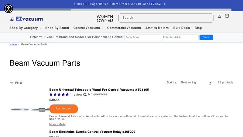
Task: Click the Beam Vacuum Parts breadcrumb text
Action: [34, 44]
